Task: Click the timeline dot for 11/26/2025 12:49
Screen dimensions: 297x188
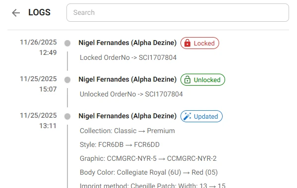Action: (x=67, y=43)
